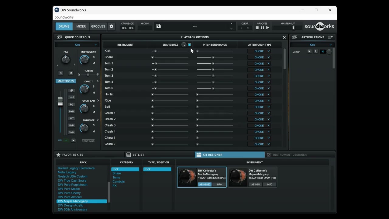Click the L↔R stereo swap button
Screen dimensions: 389x219
click(x=71, y=97)
